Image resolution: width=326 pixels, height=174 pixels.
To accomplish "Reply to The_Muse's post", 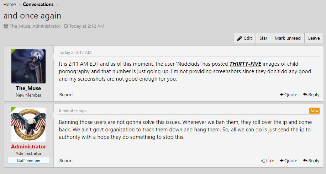I will 311,95.
